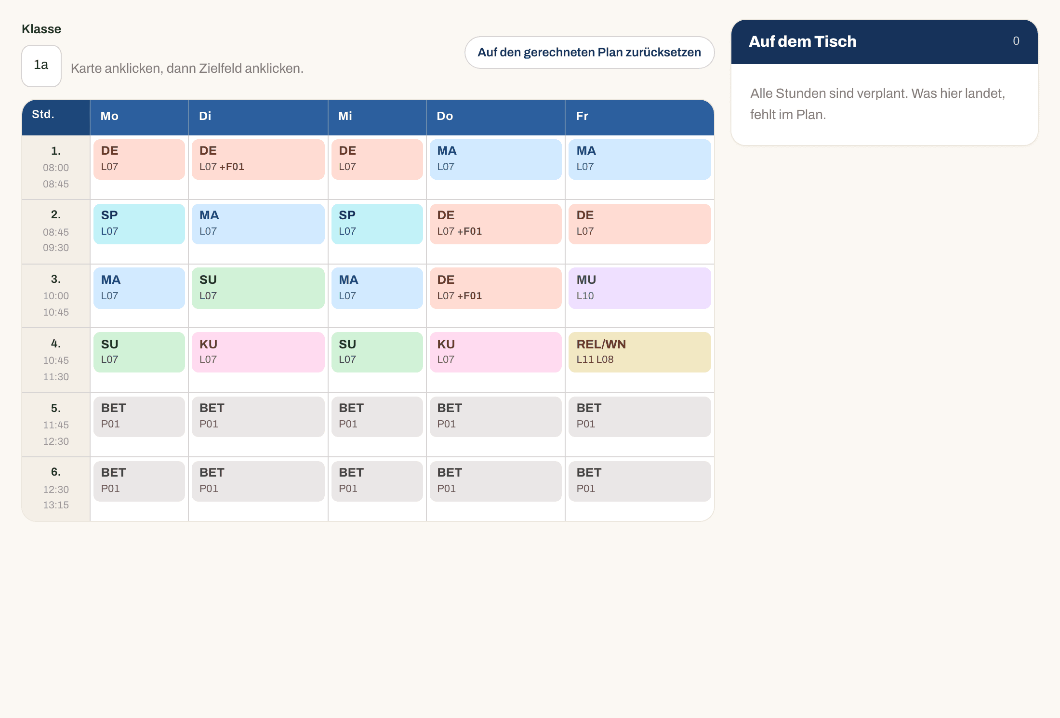This screenshot has height=718, width=1060.
Task: Choose Tuesday period 4 KU card
Action: click(x=258, y=352)
